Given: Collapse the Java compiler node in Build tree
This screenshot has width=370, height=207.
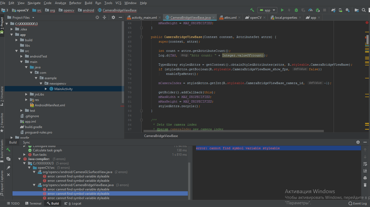Looking at the screenshot, I should (x=19, y=159).
